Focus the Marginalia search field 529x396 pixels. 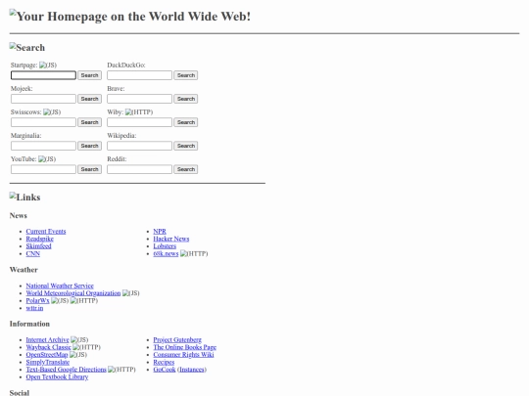(x=43, y=146)
